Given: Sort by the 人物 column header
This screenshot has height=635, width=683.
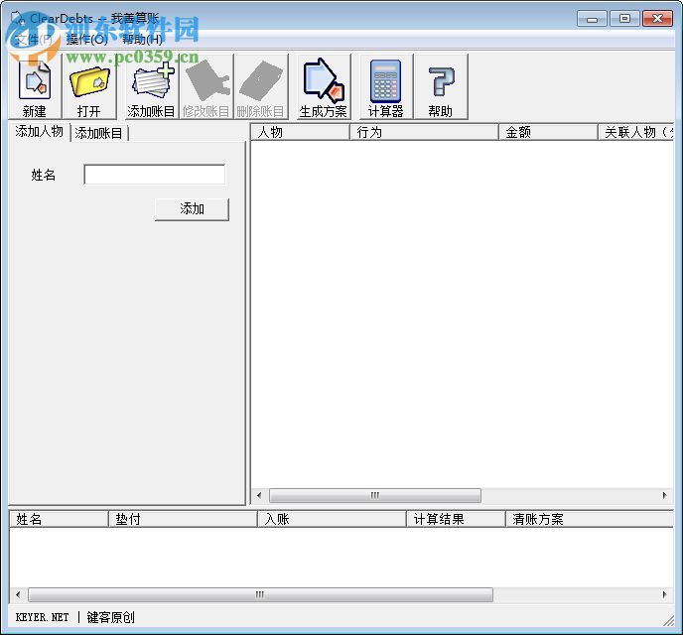Looking at the screenshot, I should [301, 132].
